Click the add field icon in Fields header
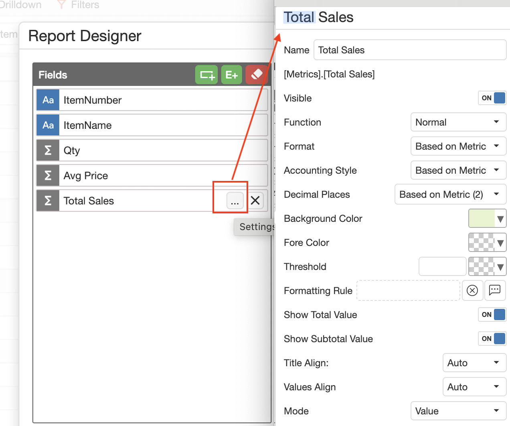The height and width of the screenshot is (426, 510). [206, 75]
